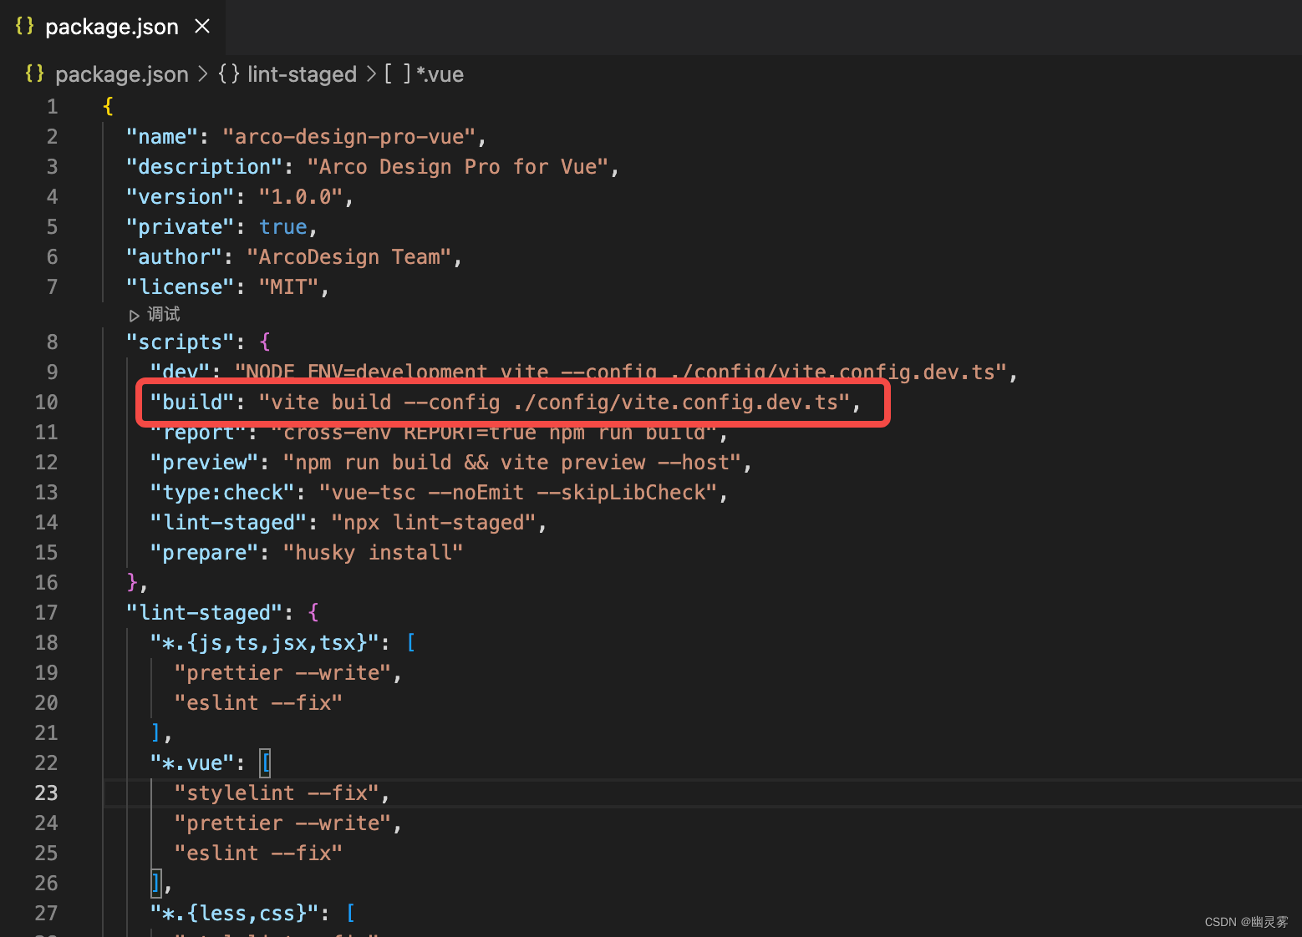Click the "ArcoDesign Team" author value
1302x937 pixels.
click(x=349, y=257)
